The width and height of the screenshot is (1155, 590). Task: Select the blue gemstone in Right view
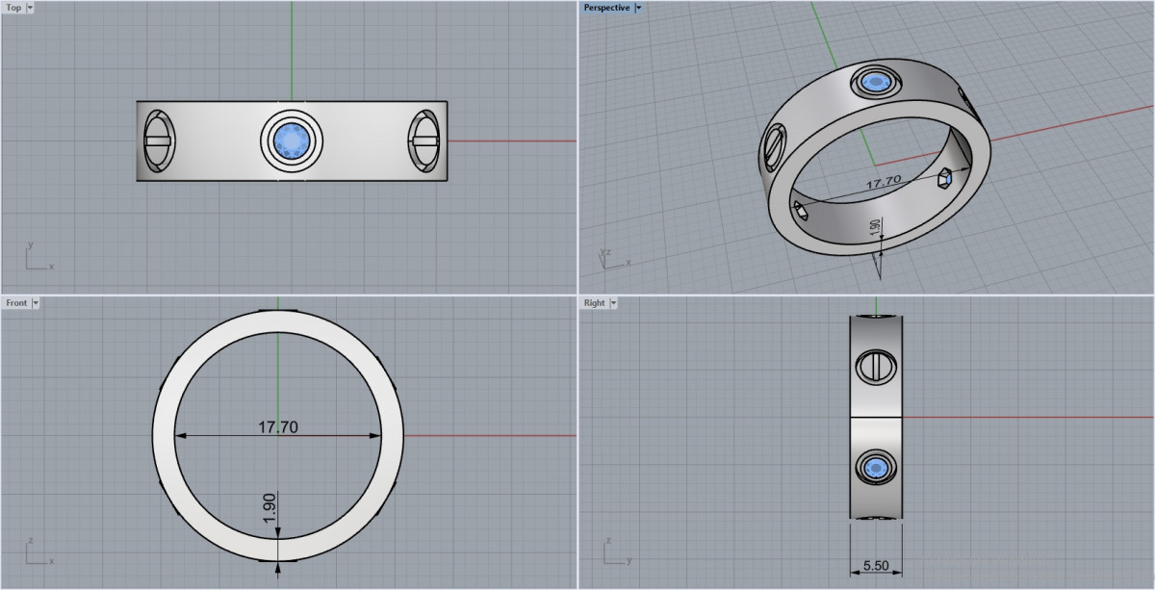876,469
